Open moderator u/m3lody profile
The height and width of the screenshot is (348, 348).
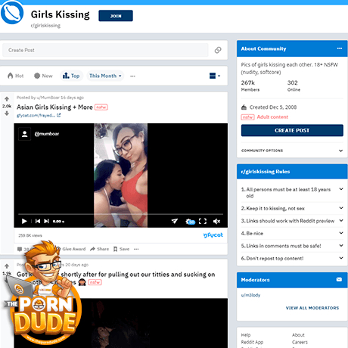[x=250, y=295]
